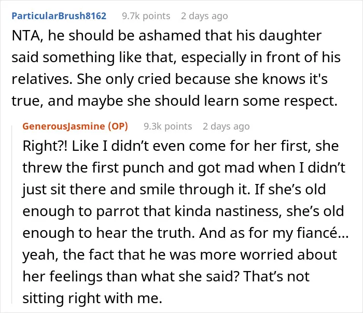The image size is (363, 313).
Task: Click the final line "sitting right with me."
Action: click(x=92, y=298)
